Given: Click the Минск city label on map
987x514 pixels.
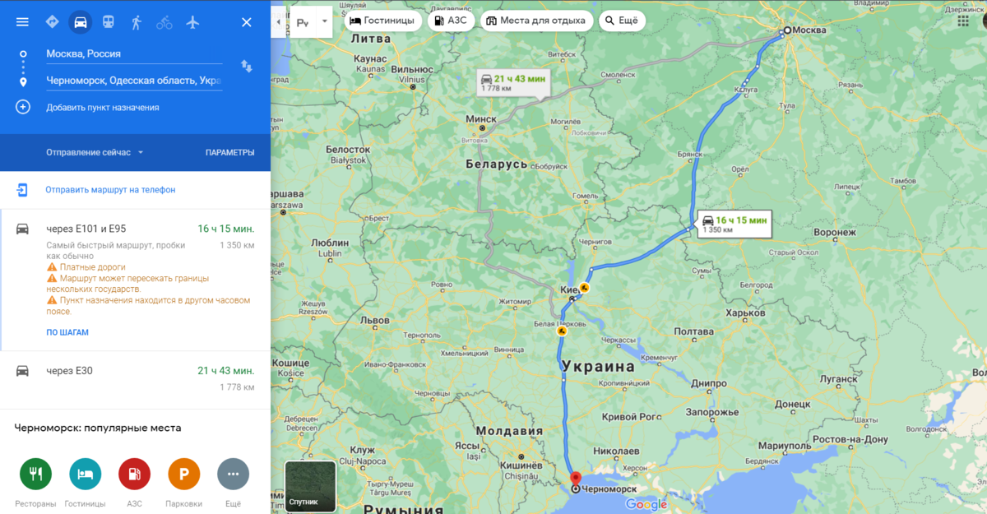Looking at the screenshot, I should pos(481,119).
